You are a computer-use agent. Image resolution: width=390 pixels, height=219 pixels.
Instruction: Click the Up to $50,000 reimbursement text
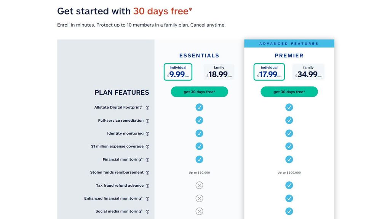(x=199, y=172)
